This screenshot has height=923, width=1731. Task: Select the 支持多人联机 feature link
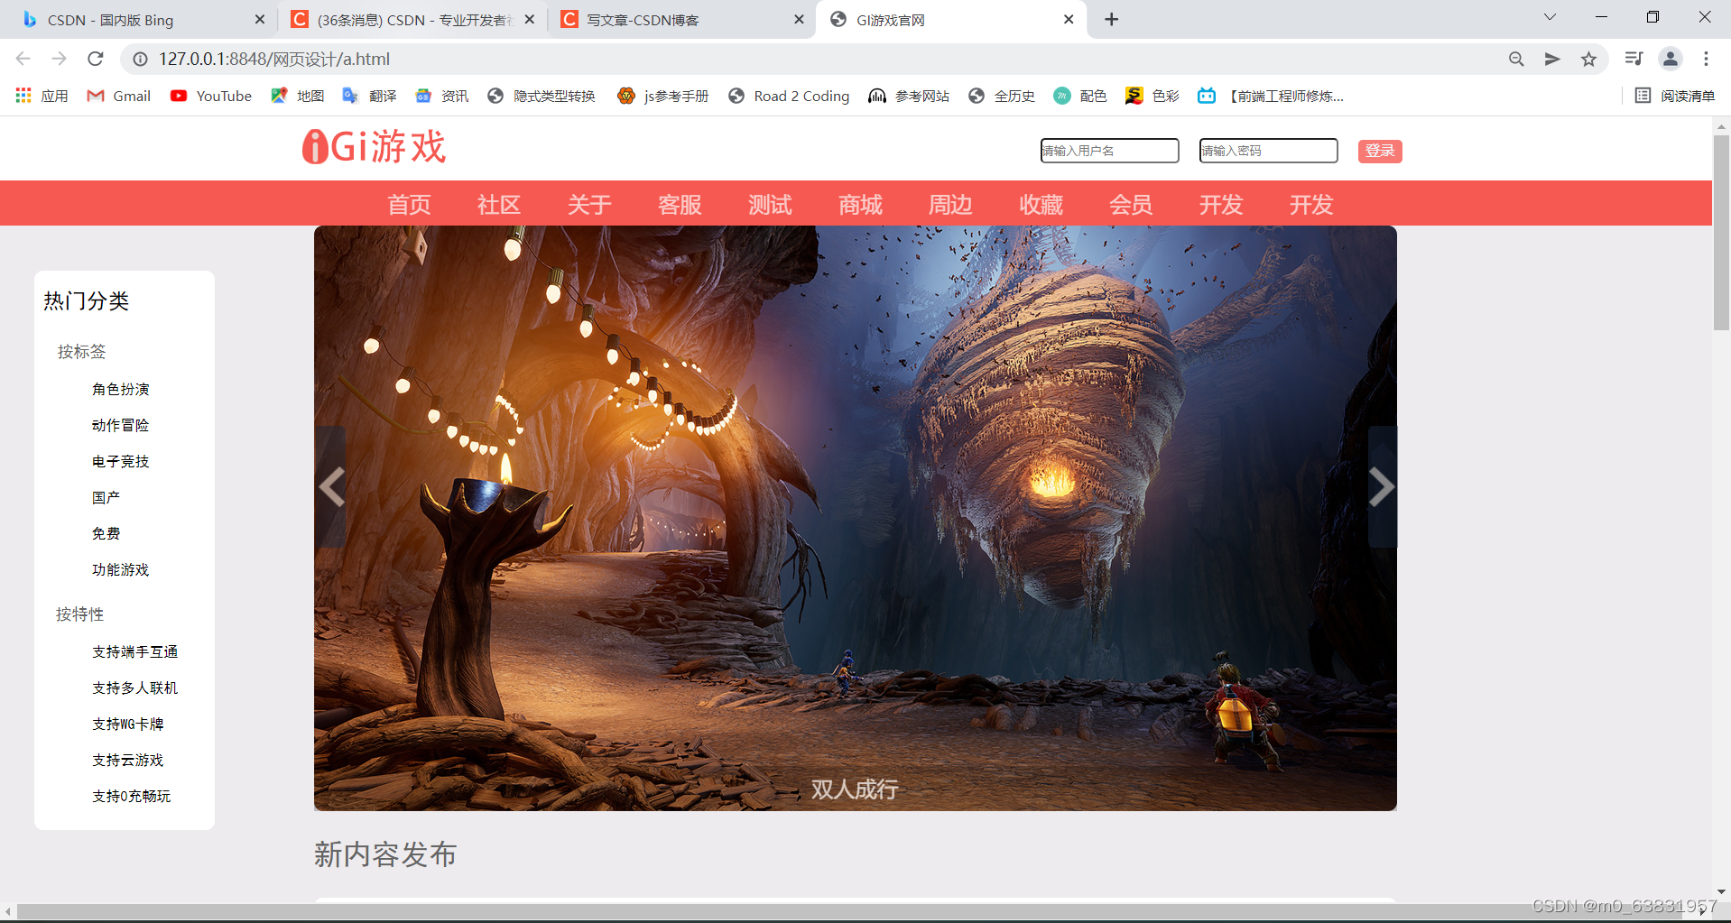tap(135, 688)
